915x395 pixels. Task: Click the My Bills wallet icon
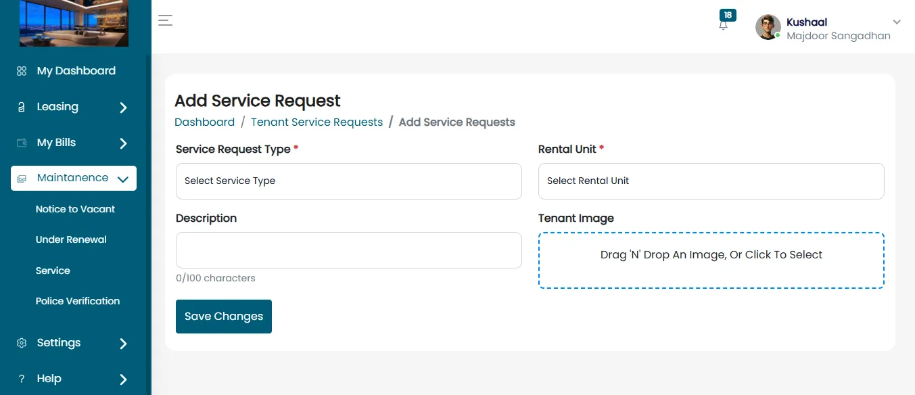tap(22, 143)
